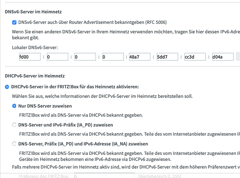This screenshot has height=178, width=240.
Task: Click the 'cc3d' address block field
Action: tap(195, 57)
